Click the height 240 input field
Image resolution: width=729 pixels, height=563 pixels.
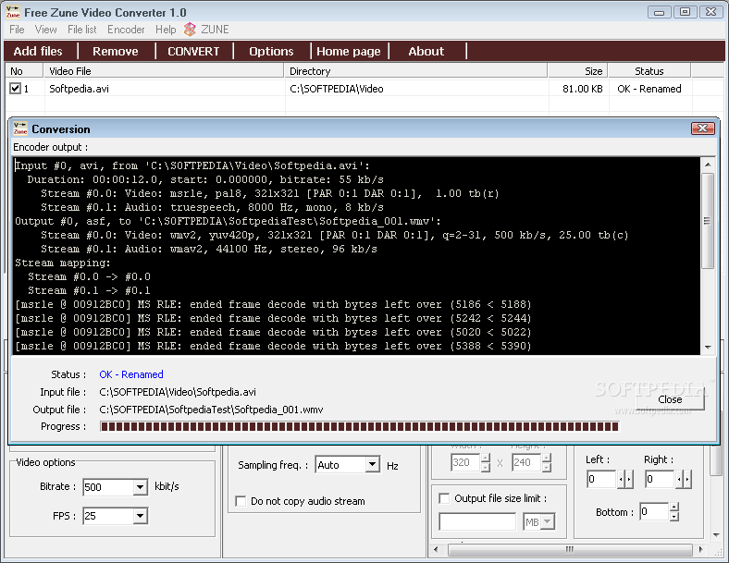point(527,462)
